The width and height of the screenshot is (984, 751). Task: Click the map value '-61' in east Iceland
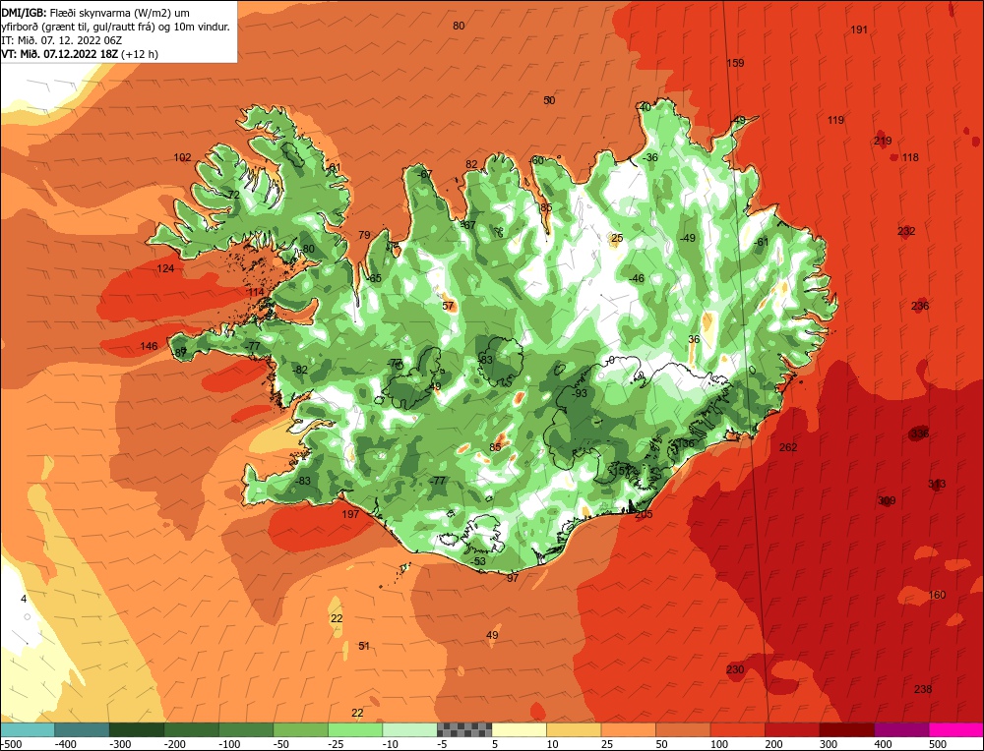coord(761,242)
